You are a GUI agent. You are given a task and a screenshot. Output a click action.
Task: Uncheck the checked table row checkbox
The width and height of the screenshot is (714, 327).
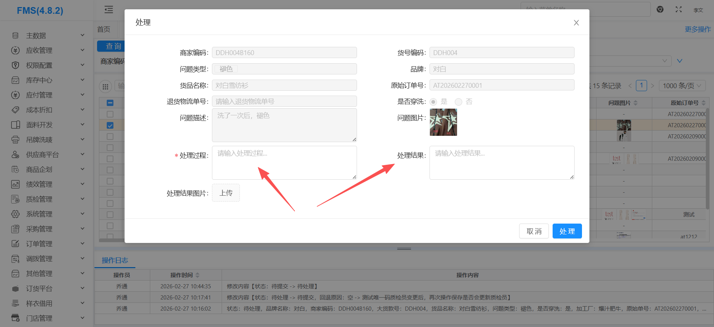point(110,125)
